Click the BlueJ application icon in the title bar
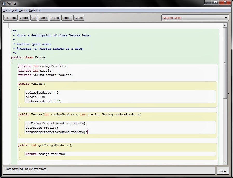This screenshot has height=178, width=233. tap(3, 3)
